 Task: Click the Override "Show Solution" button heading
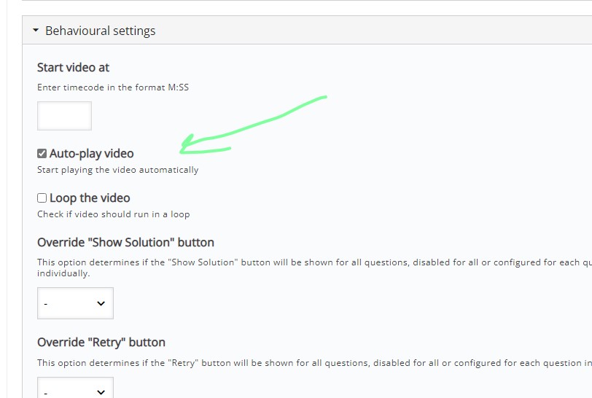click(x=125, y=242)
